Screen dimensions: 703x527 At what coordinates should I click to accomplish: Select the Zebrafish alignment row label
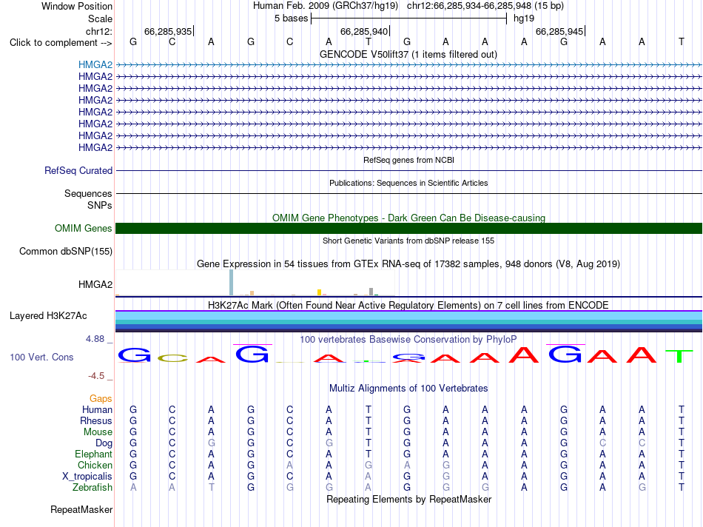click(x=92, y=487)
